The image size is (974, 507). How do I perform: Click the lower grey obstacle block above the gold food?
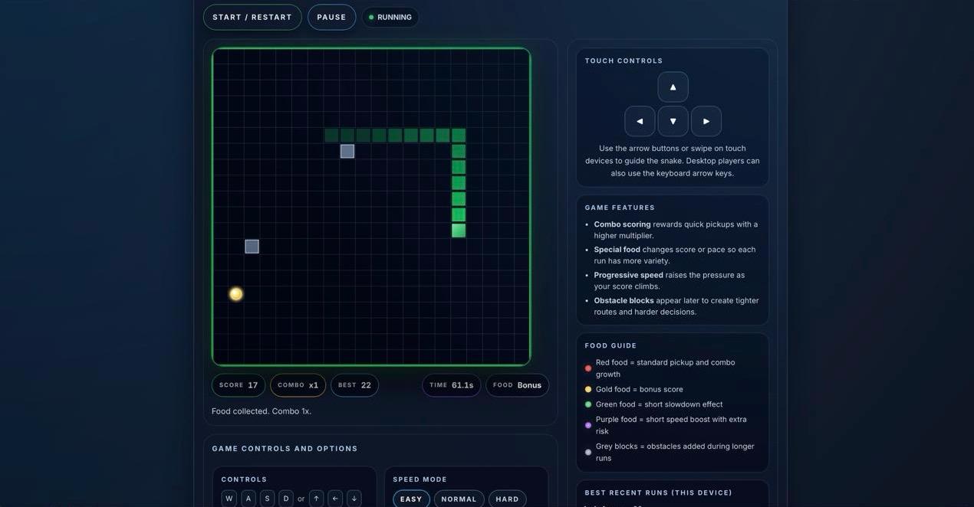tap(252, 247)
